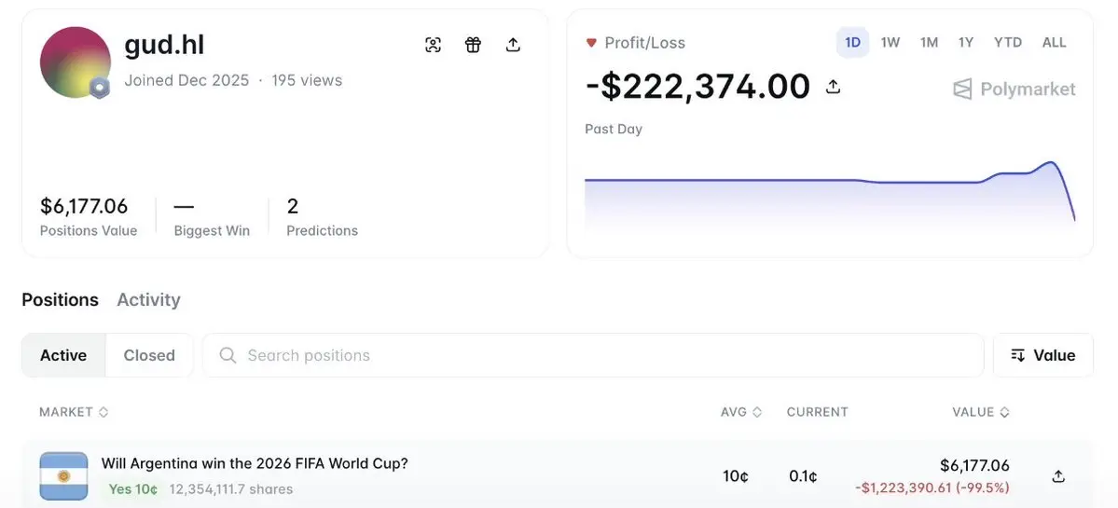This screenshot has height=508, width=1118.
Task: Switch the chart to 1W range
Action: pyautogui.click(x=890, y=43)
